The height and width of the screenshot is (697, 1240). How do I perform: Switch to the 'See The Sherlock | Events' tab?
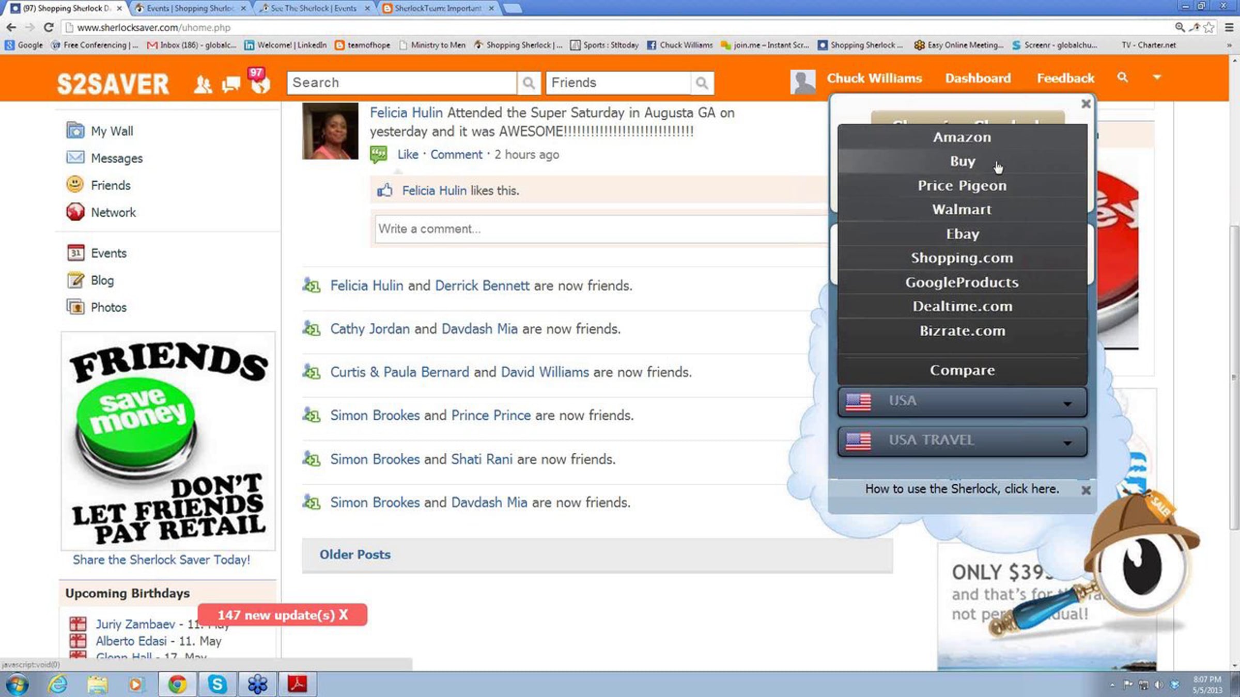point(314,8)
